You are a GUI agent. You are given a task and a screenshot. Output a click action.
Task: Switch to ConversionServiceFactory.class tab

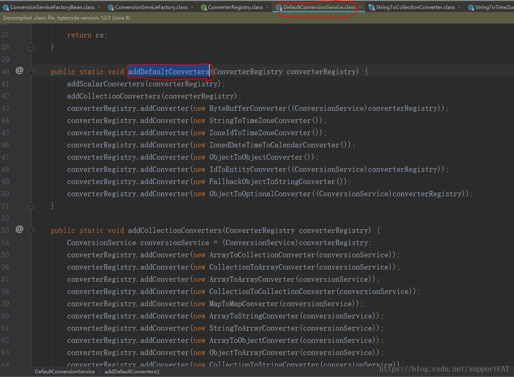(151, 7)
